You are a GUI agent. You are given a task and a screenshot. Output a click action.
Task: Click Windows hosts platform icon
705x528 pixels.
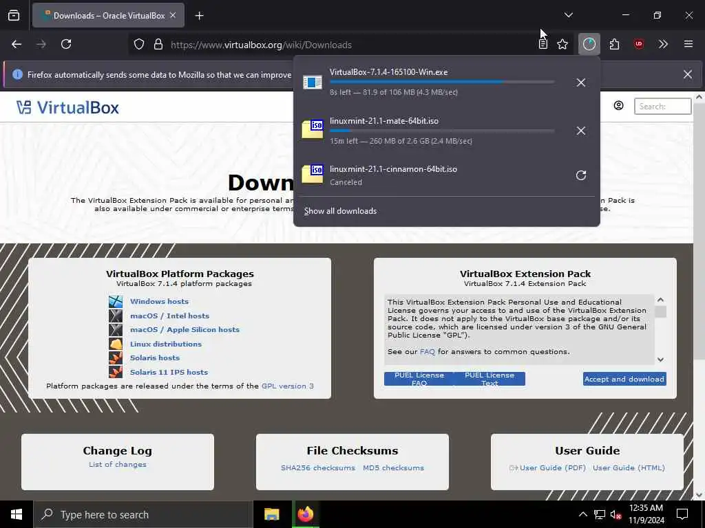point(116,302)
